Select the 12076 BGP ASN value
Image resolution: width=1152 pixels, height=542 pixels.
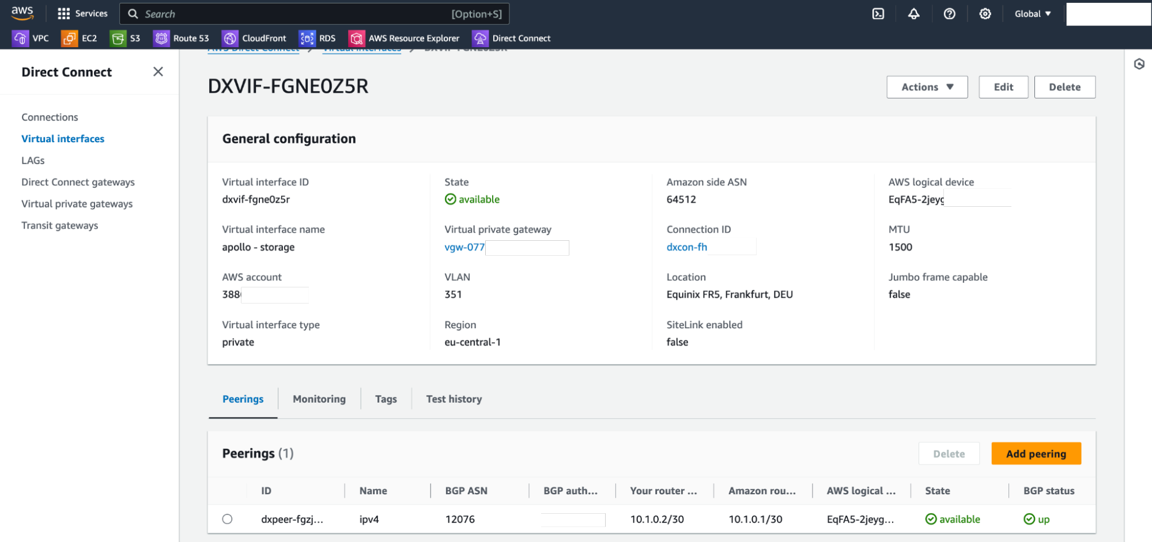[x=459, y=519]
